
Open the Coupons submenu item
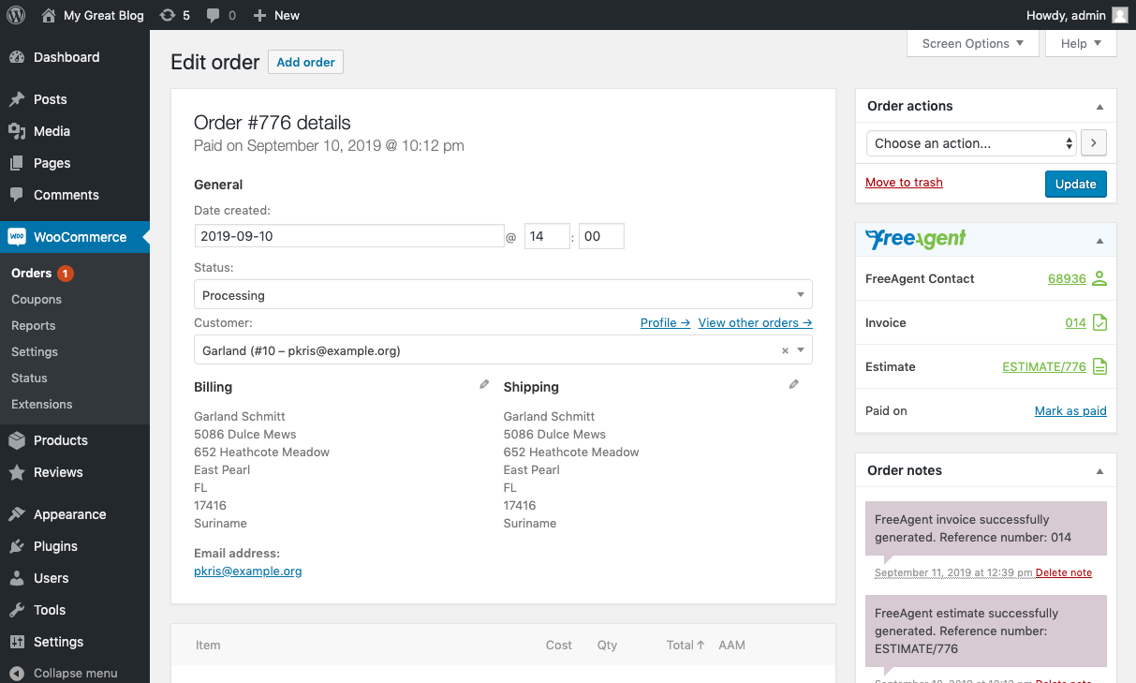37,300
